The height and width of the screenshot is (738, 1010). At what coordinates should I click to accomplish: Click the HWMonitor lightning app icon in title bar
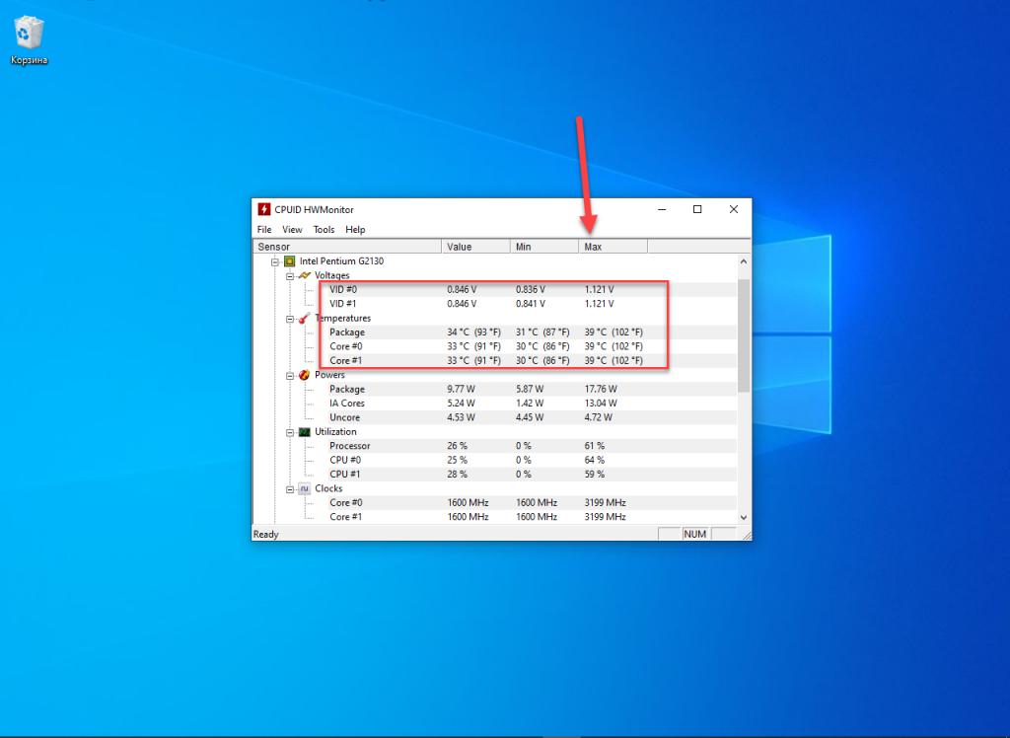pos(264,209)
